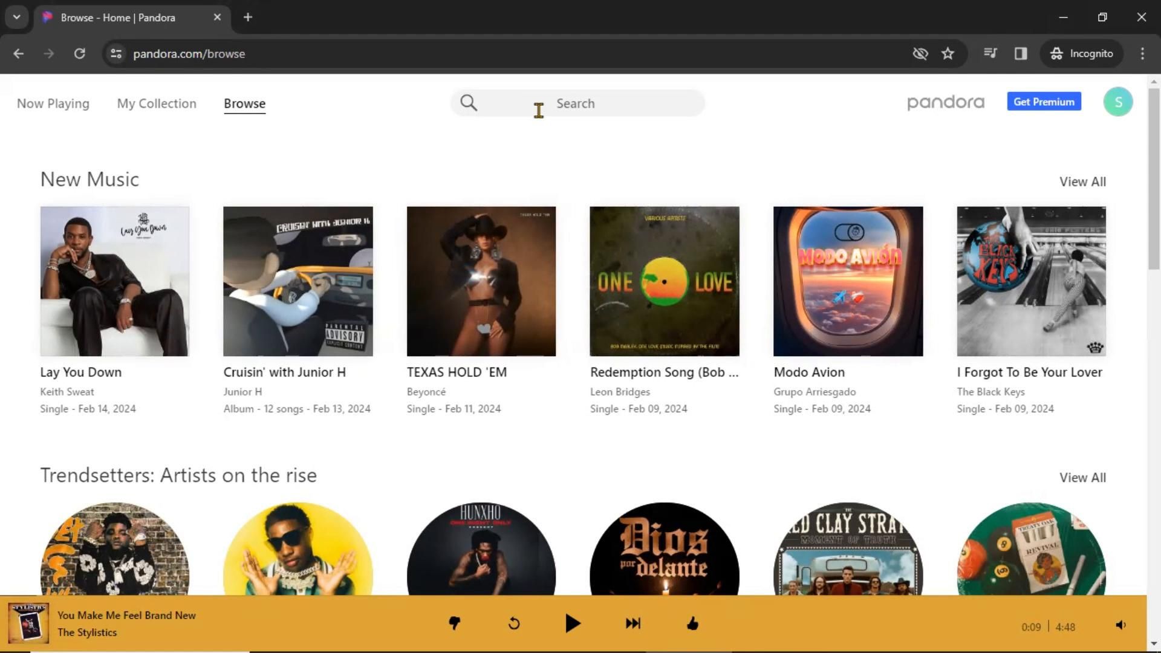Click the thumbs down icon in player bar
Viewport: 1161px width, 653px height.
pos(455,623)
